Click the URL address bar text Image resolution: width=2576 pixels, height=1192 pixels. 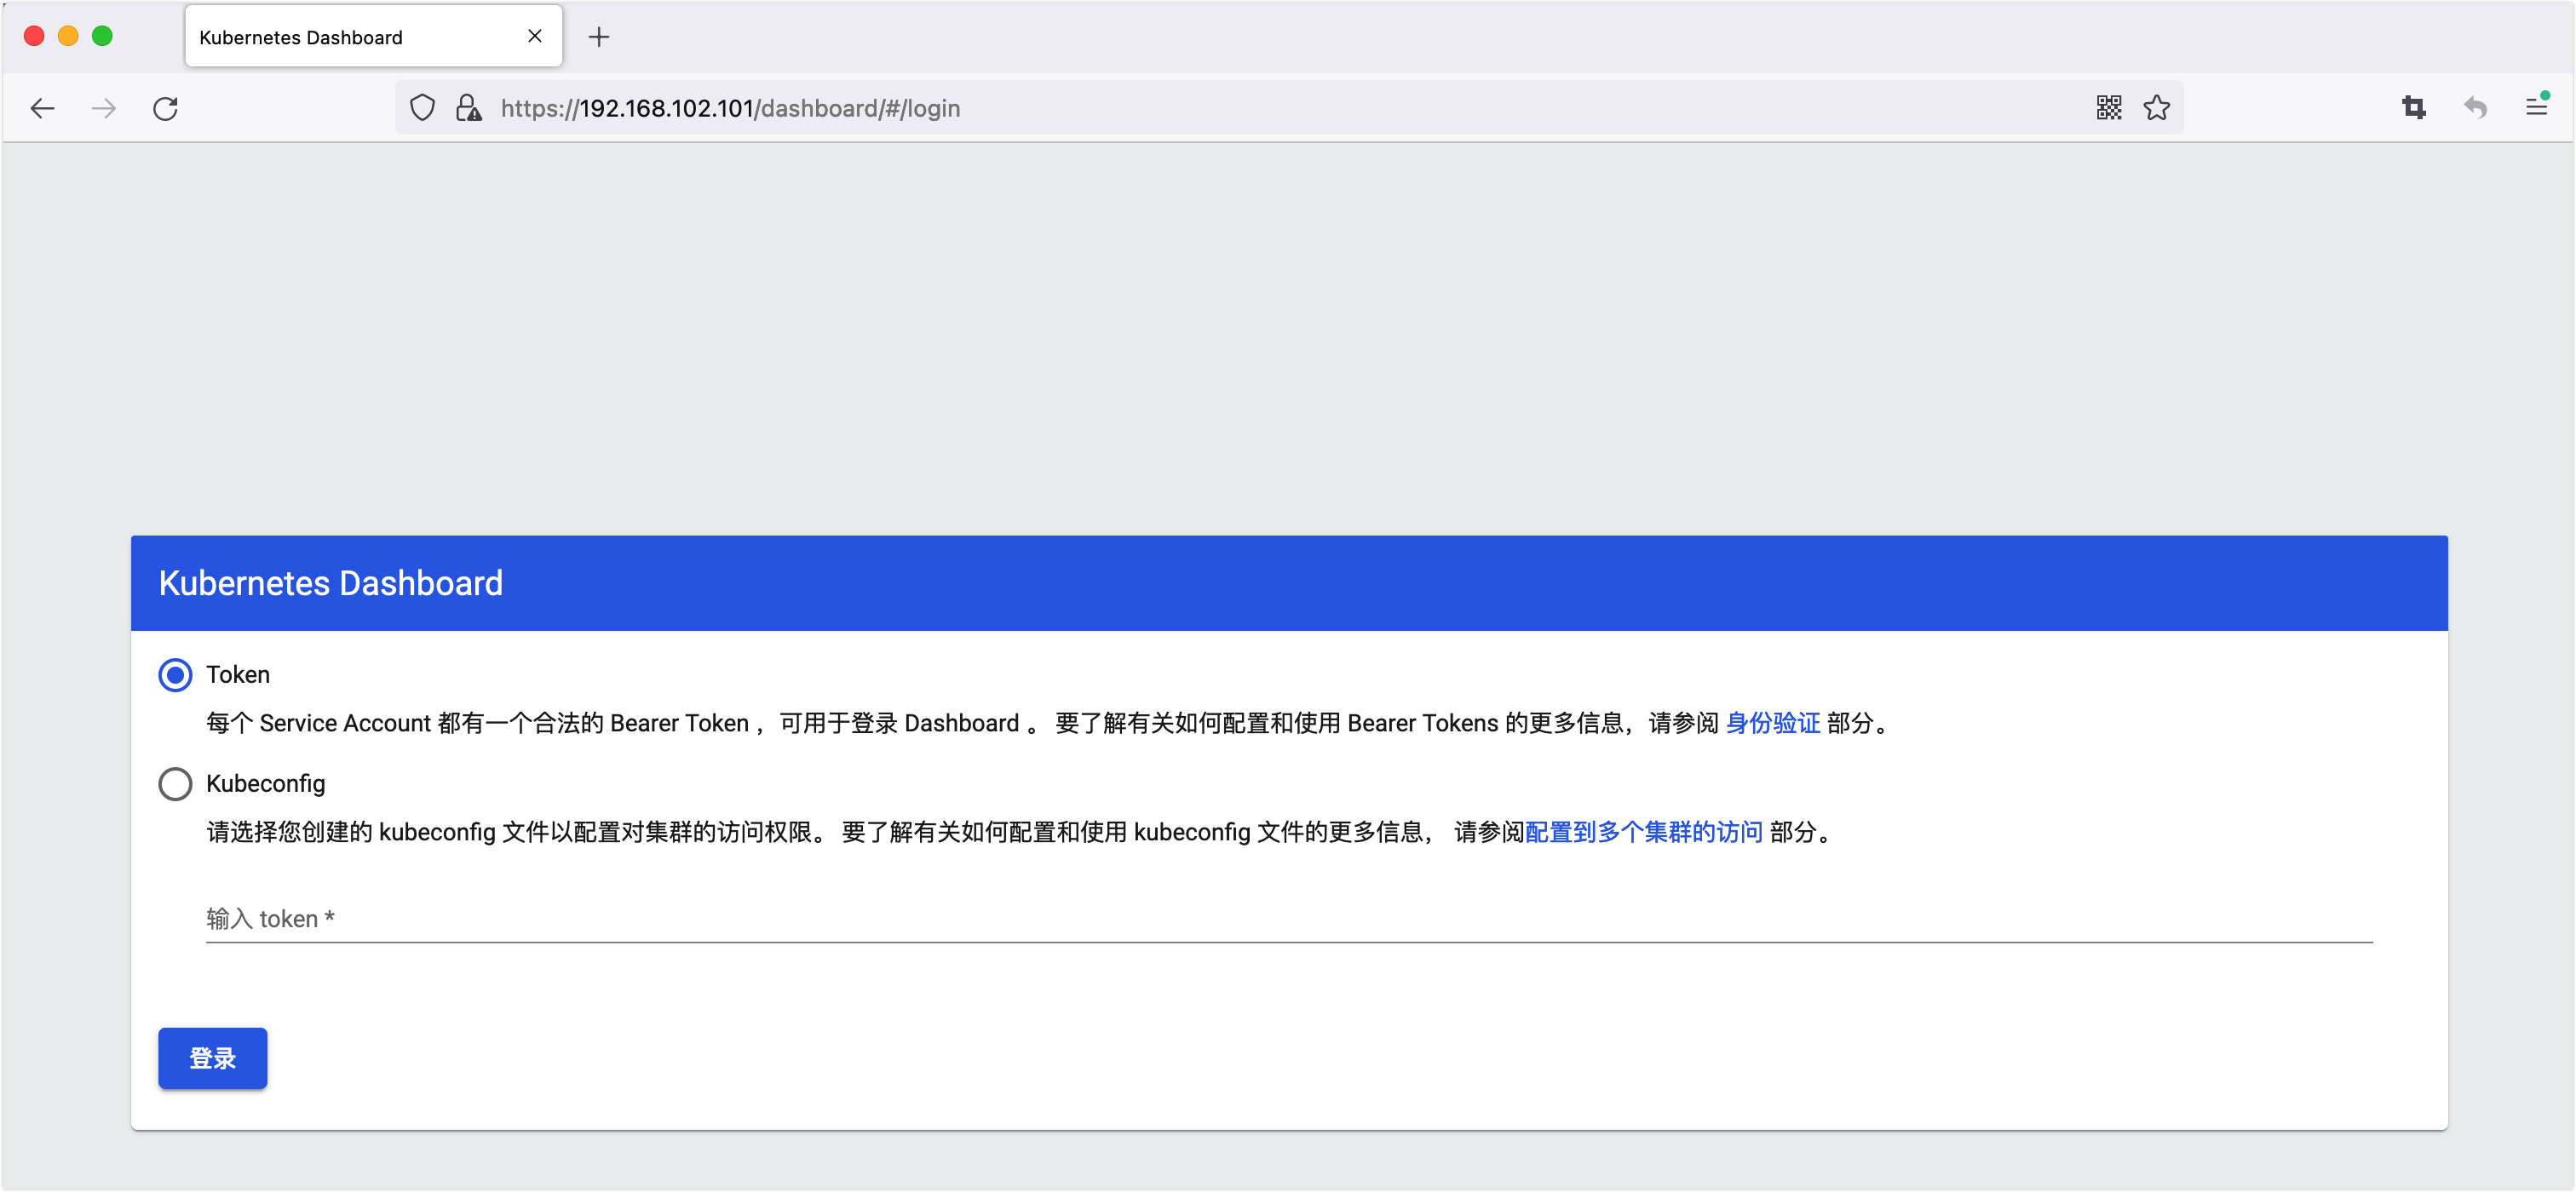(x=730, y=108)
